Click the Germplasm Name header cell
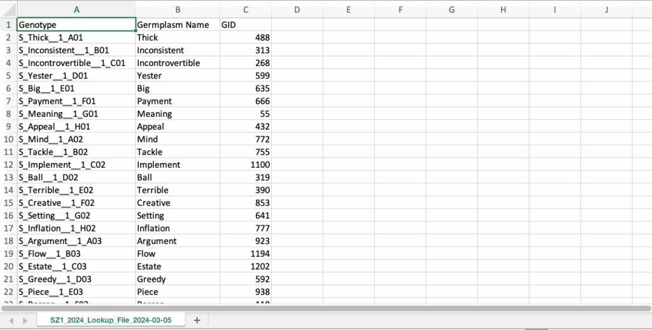652x330 pixels. click(x=178, y=25)
